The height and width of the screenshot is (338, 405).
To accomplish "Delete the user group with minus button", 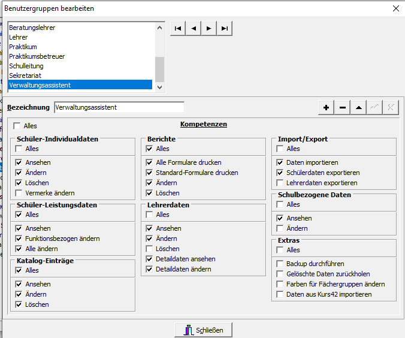I will tap(343, 107).
